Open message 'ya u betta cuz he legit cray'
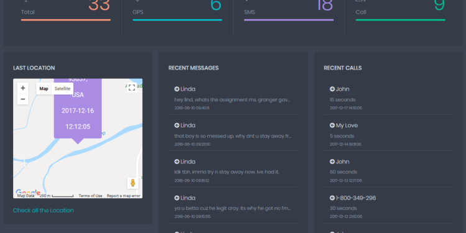The image size is (466, 233). pos(233,208)
